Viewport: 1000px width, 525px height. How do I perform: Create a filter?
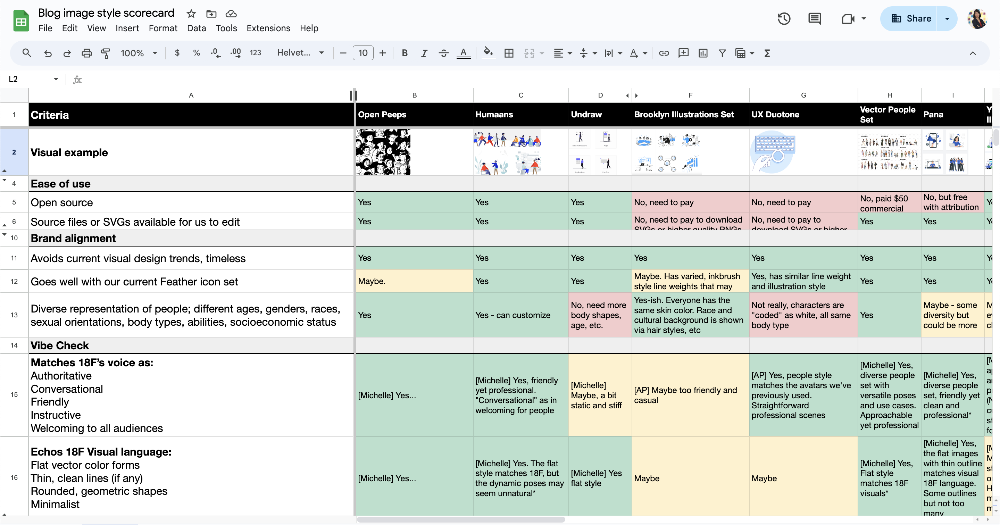[x=722, y=53]
